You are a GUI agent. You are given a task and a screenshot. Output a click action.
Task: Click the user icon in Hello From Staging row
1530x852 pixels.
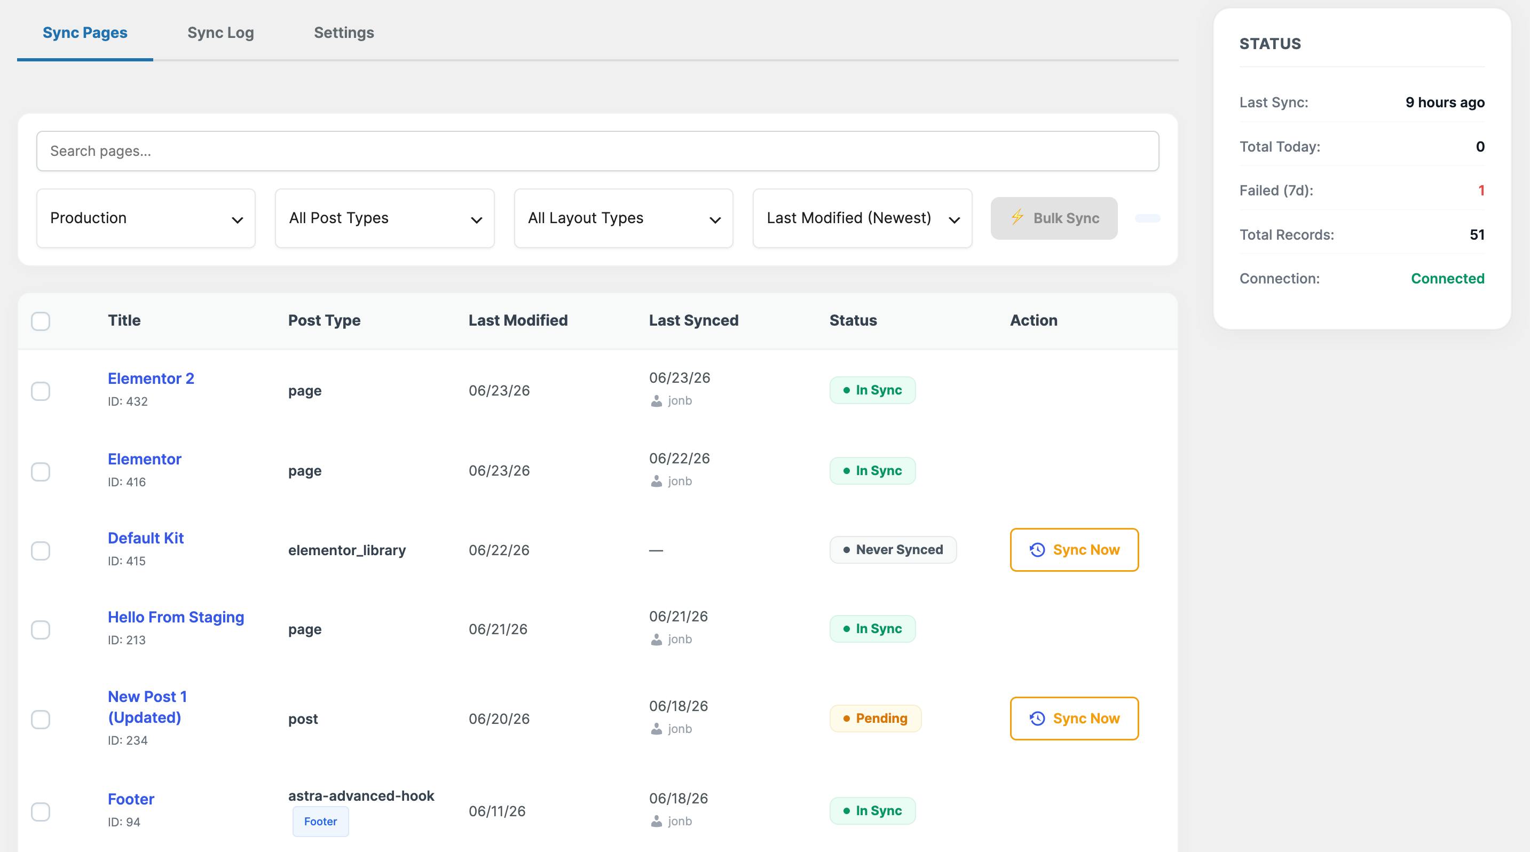coord(656,640)
